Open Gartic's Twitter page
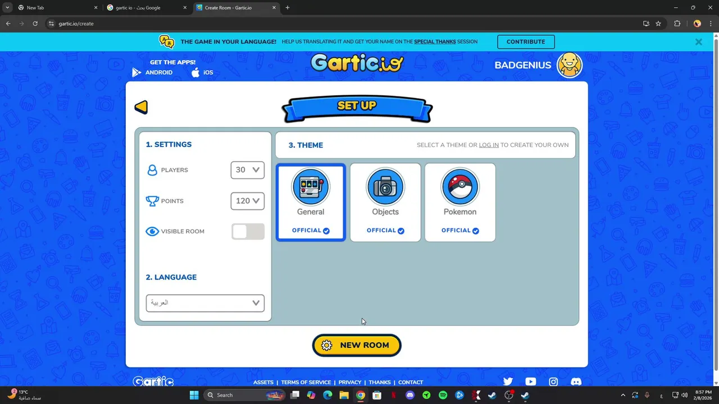 [x=508, y=382]
